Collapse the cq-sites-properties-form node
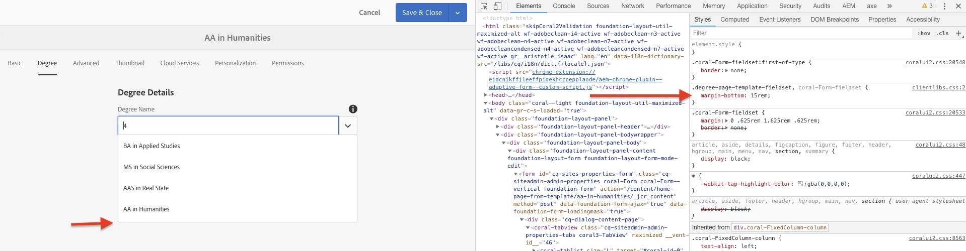Viewport: 966px width, 251px height. [x=516, y=174]
